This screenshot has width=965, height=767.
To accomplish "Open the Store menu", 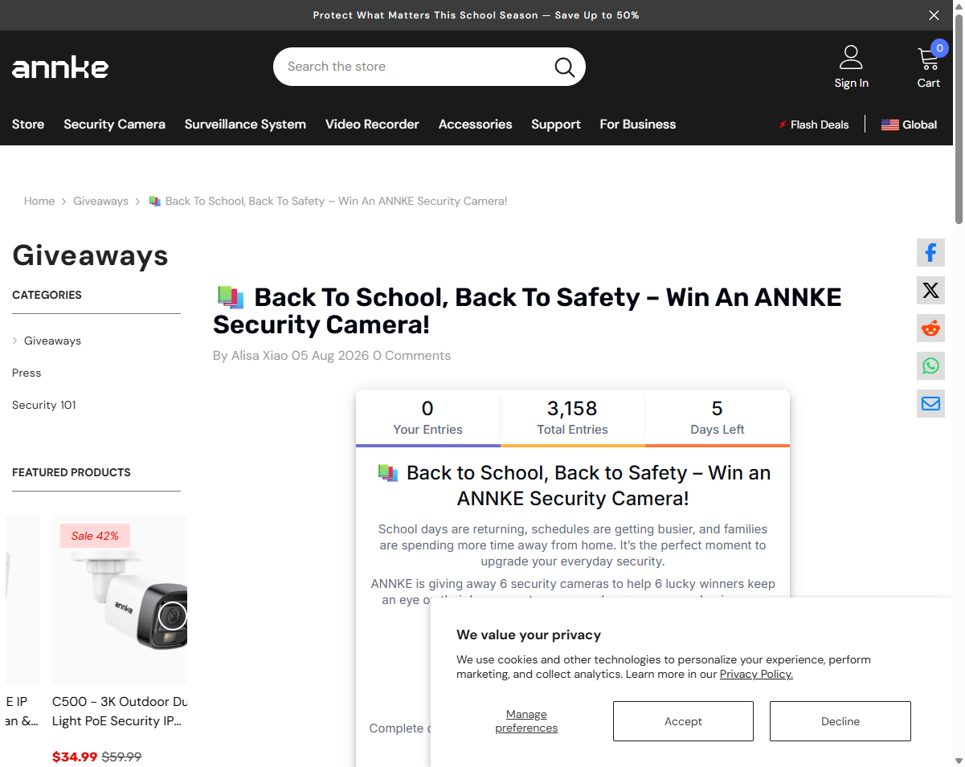I will pos(28,124).
